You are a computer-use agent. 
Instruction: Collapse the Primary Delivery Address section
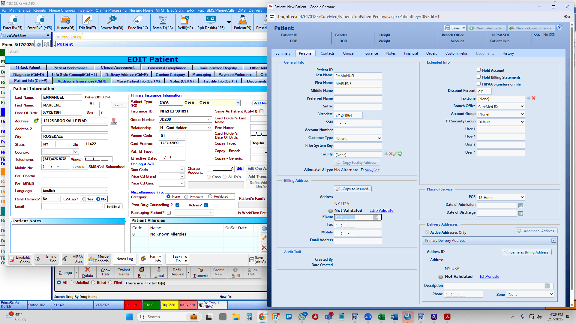click(x=553, y=241)
